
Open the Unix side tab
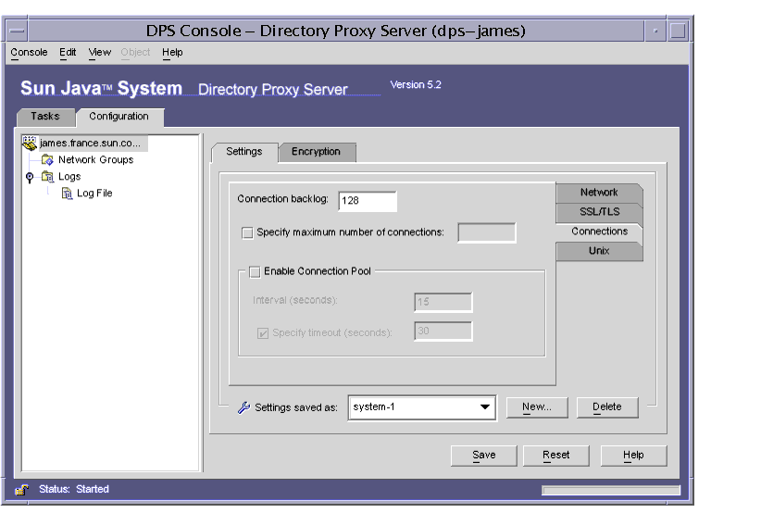[x=599, y=251]
